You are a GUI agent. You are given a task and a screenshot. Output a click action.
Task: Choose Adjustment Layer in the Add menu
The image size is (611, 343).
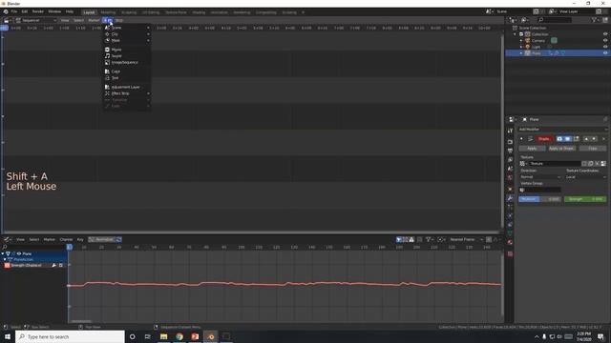pyautogui.click(x=127, y=87)
